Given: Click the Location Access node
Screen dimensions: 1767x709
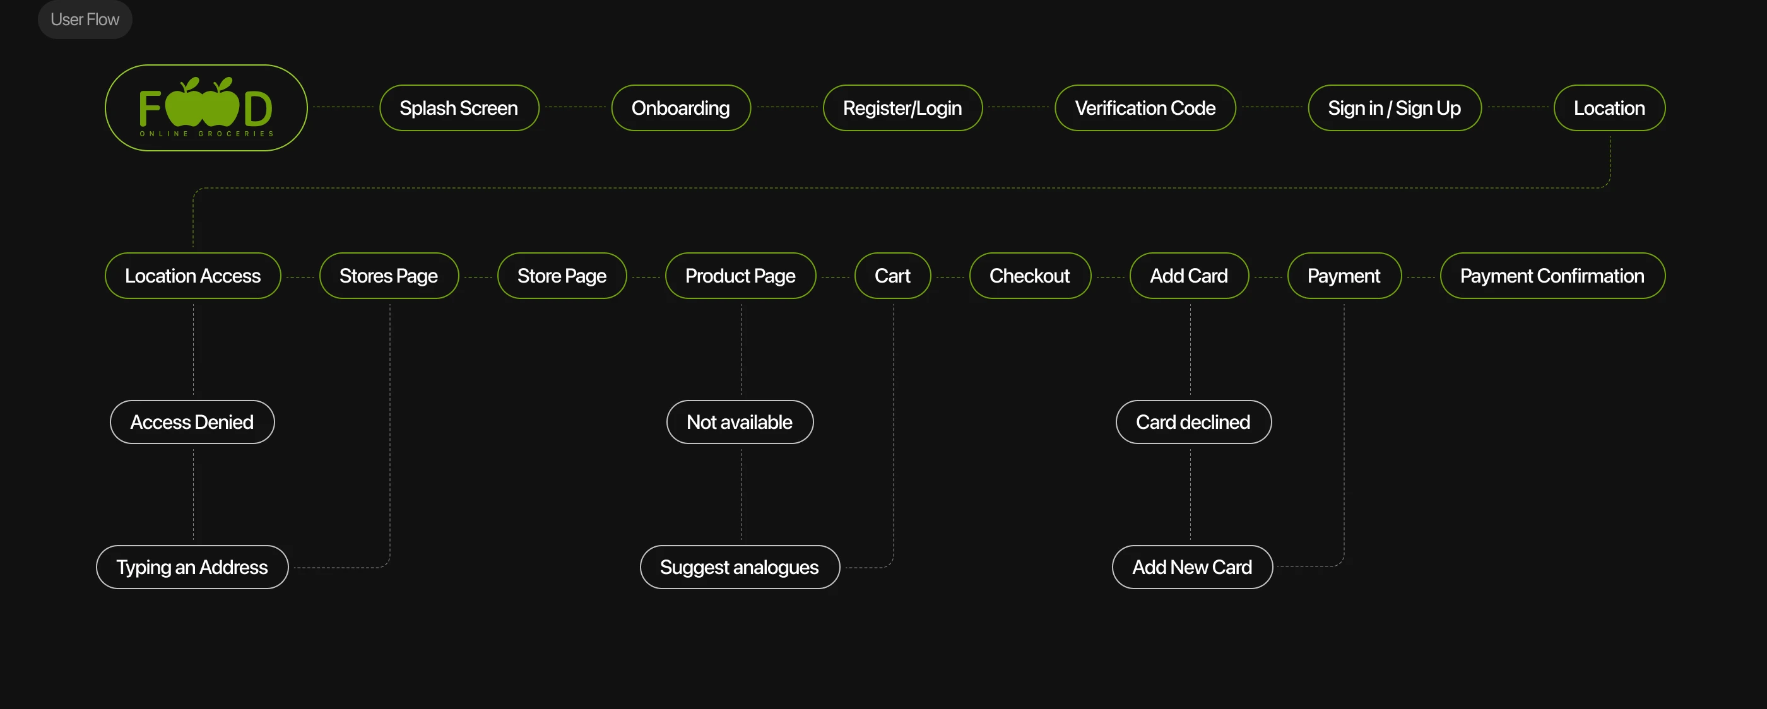Looking at the screenshot, I should tap(192, 276).
